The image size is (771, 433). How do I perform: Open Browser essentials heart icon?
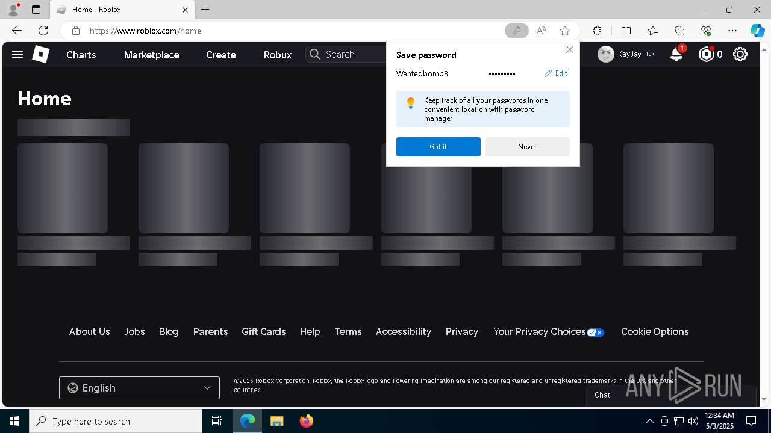coord(706,31)
